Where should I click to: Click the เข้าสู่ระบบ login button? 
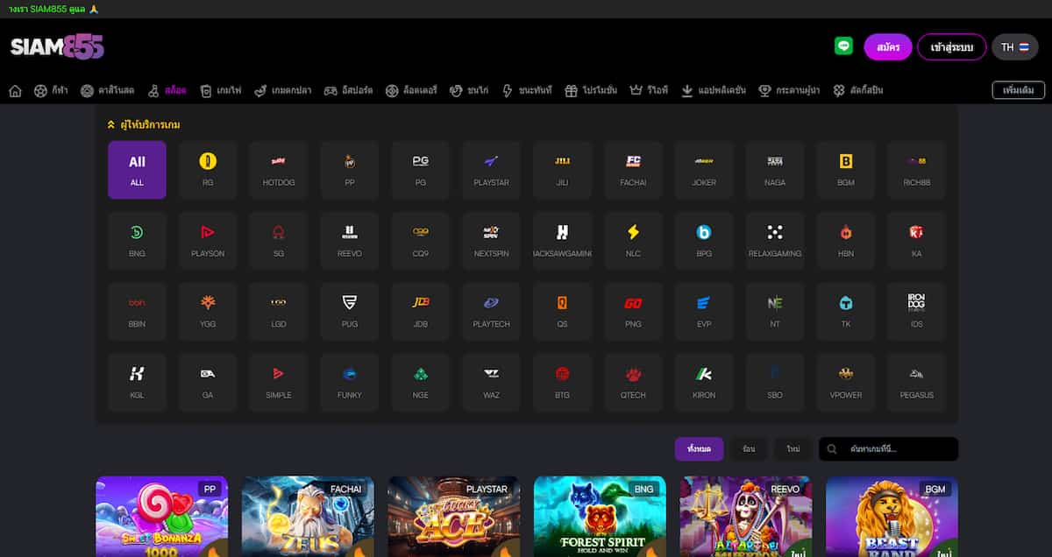(952, 46)
